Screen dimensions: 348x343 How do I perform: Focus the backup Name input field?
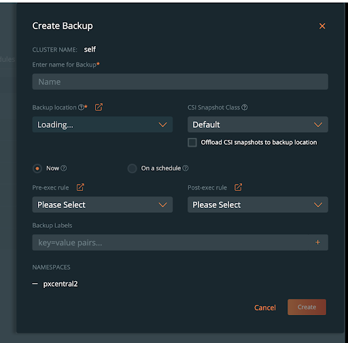(x=180, y=82)
